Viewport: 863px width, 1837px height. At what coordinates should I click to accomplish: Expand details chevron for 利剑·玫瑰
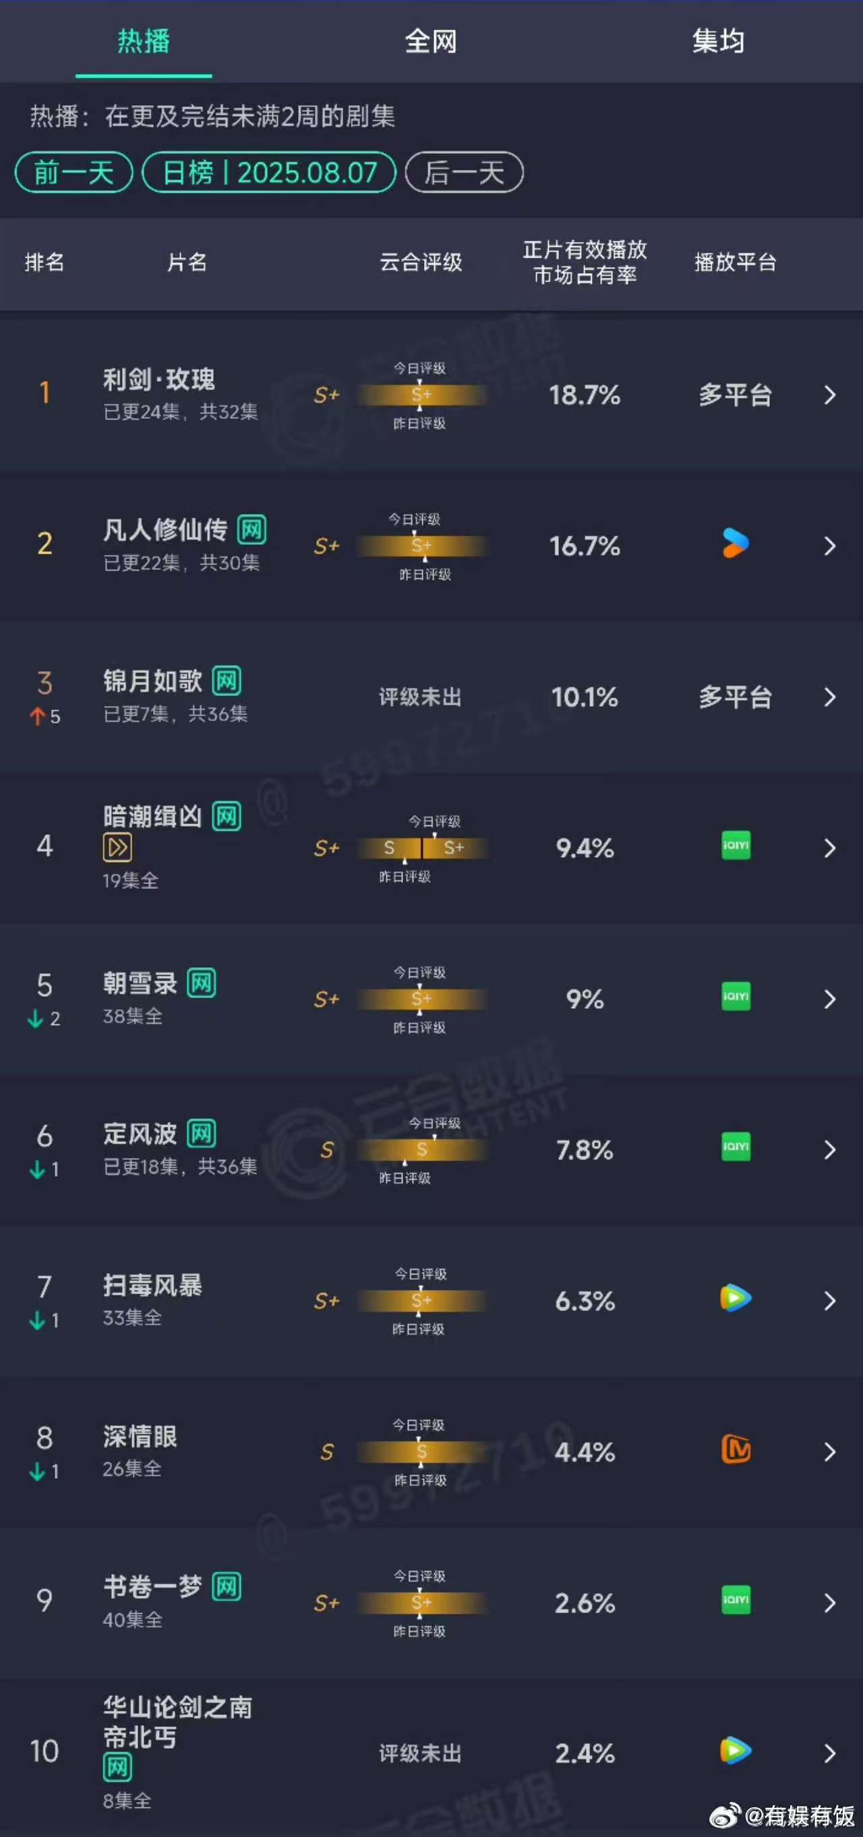(829, 395)
